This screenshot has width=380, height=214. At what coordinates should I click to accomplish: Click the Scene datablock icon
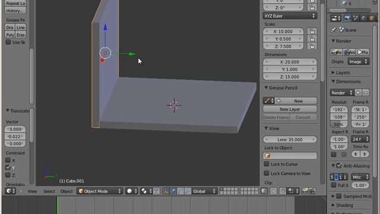342,30
